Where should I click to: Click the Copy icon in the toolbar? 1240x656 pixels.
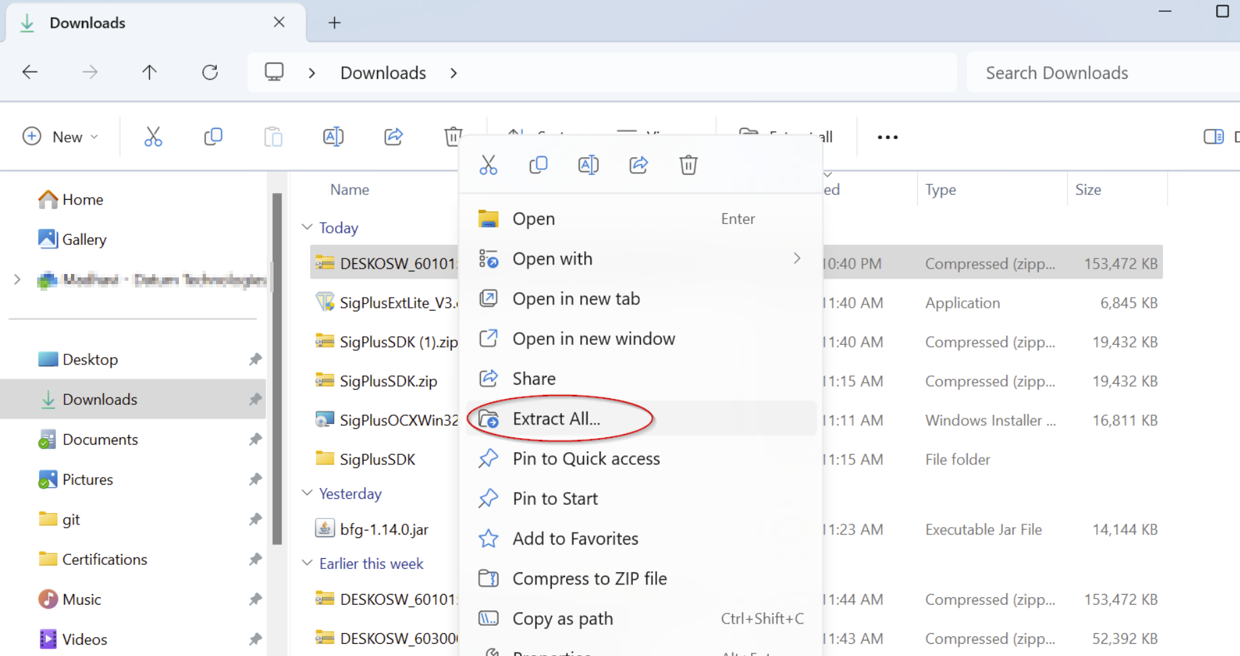[x=213, y=136]
